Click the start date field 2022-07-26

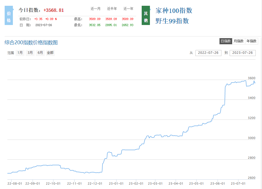[x=208, y=53]
